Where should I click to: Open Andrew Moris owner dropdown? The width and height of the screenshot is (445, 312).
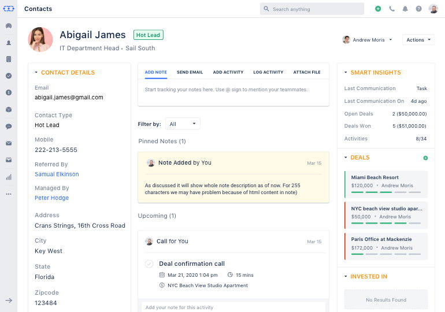tap(368, 40)
